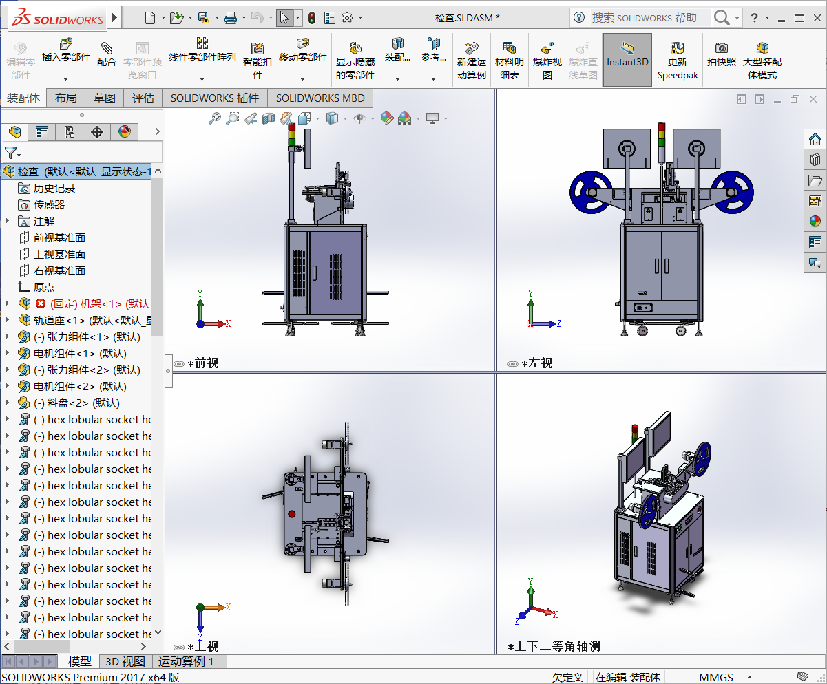Viewport: 827px width, 684px height.
Task: Click the 配合 mate paperclip tool
Action: pos(107,54)
